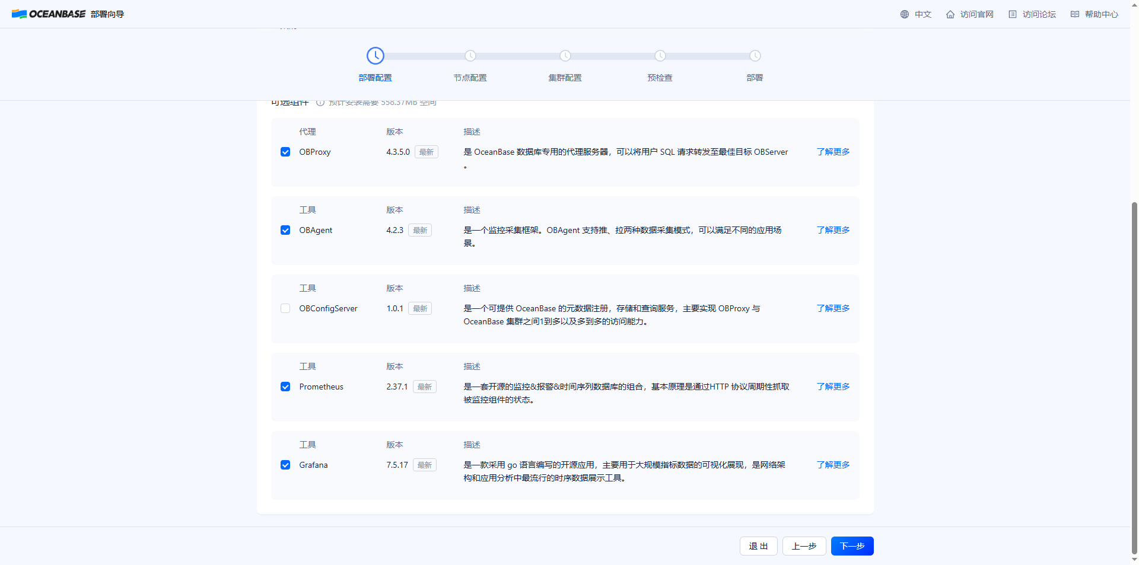The height and width of the screenshot is (565, 1139).
Task: Open 了解更多 link for OBAgent
Action: [833, 230]
